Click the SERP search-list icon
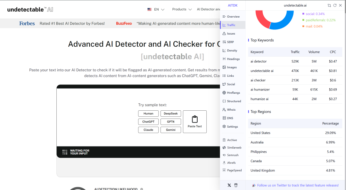The image size is (346, 190). pyautogui.click(x=224, y=42)
